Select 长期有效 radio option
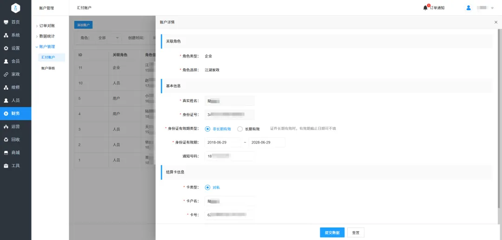Viewport: 502px width, 240px height. point(240,129)
